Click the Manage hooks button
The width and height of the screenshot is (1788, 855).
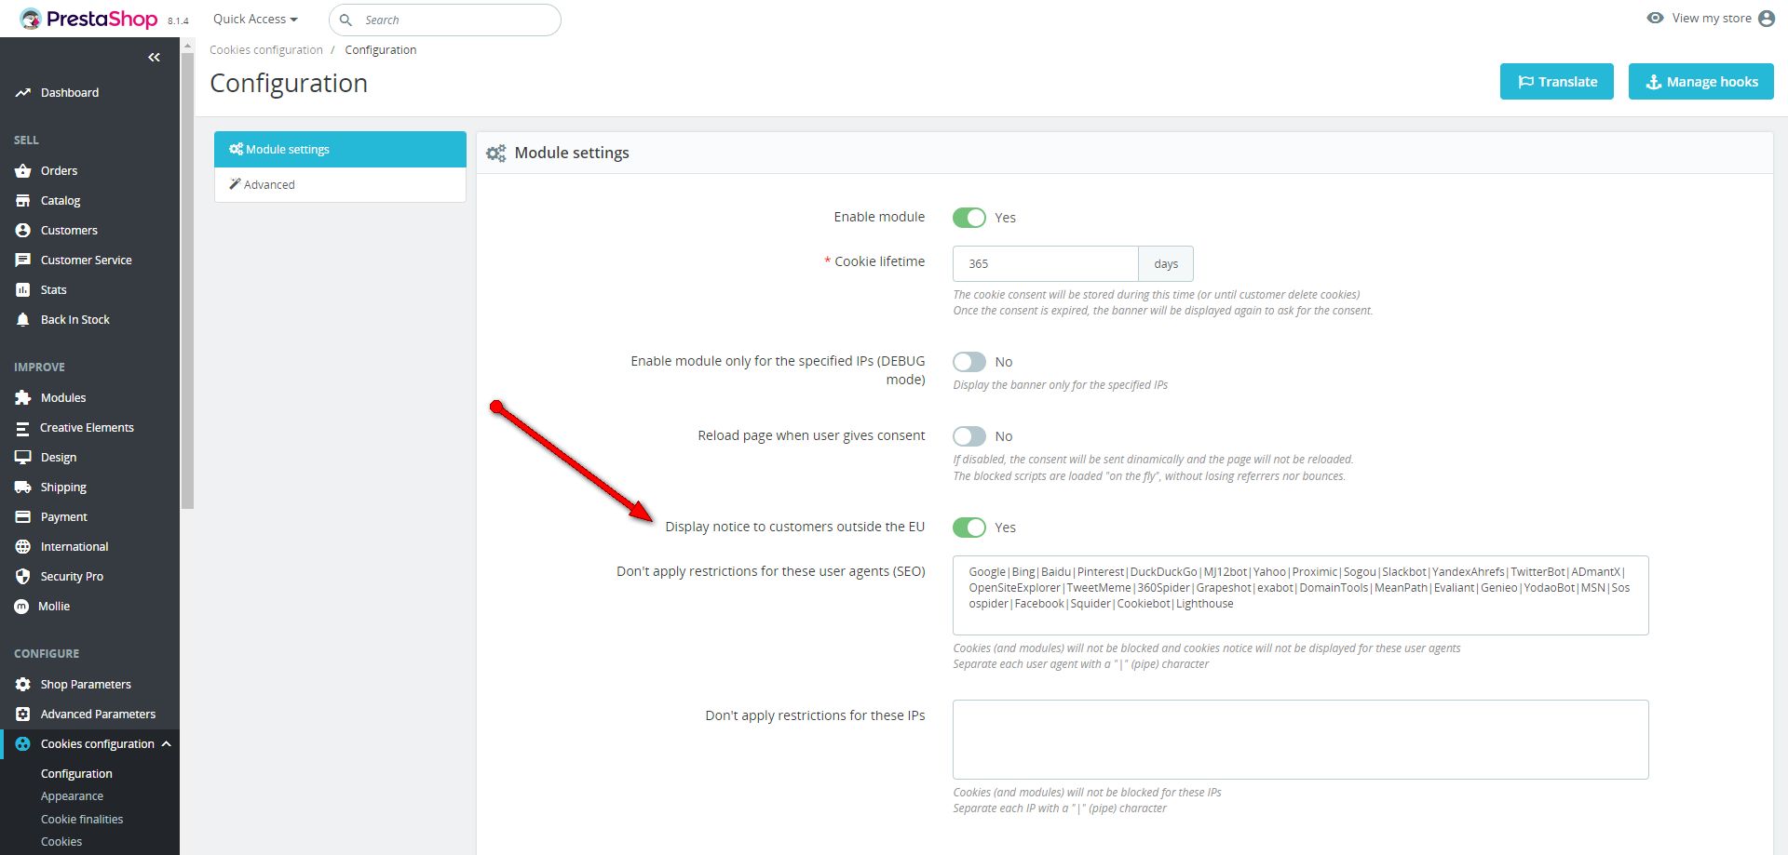(x=1700, y=82)
